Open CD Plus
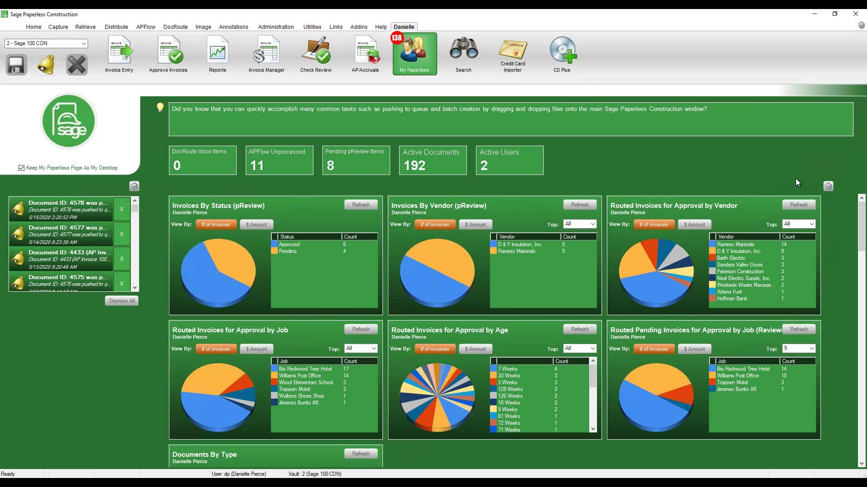Viewport: 867px width, 487px height. [562, 53]
